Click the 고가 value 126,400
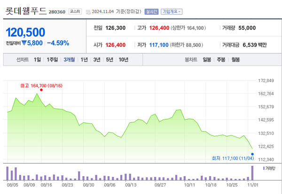This screenshot has height=194, width=282. [159, 28]
